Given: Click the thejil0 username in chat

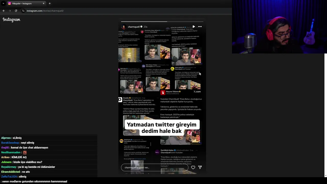Looking at the screenshot, I should [5, 148].
